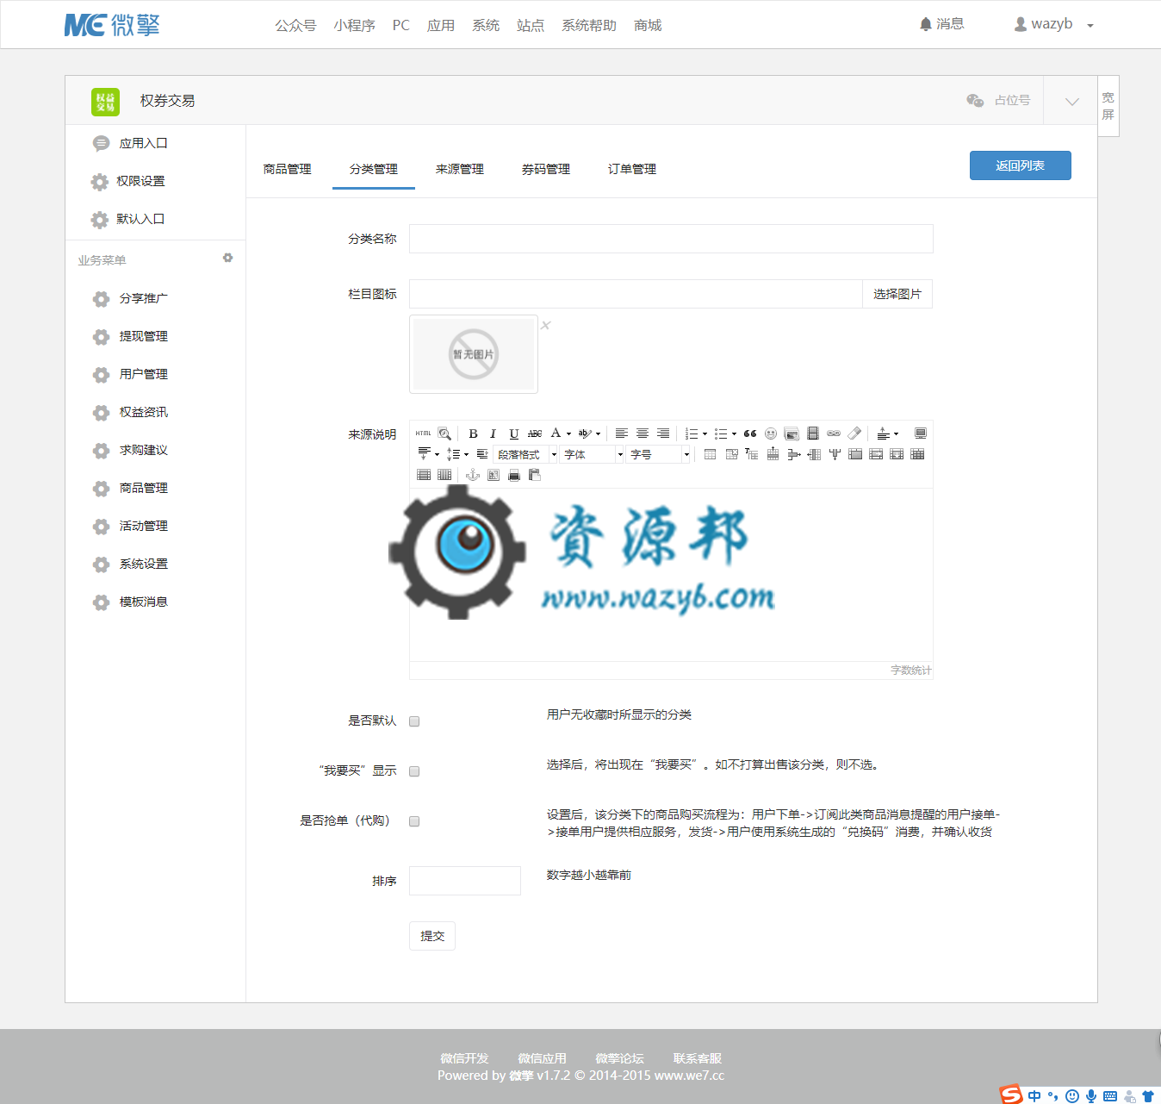The image size is (1161, 1104).
Task: Open the find and replace tool
Action: (444, 433)
